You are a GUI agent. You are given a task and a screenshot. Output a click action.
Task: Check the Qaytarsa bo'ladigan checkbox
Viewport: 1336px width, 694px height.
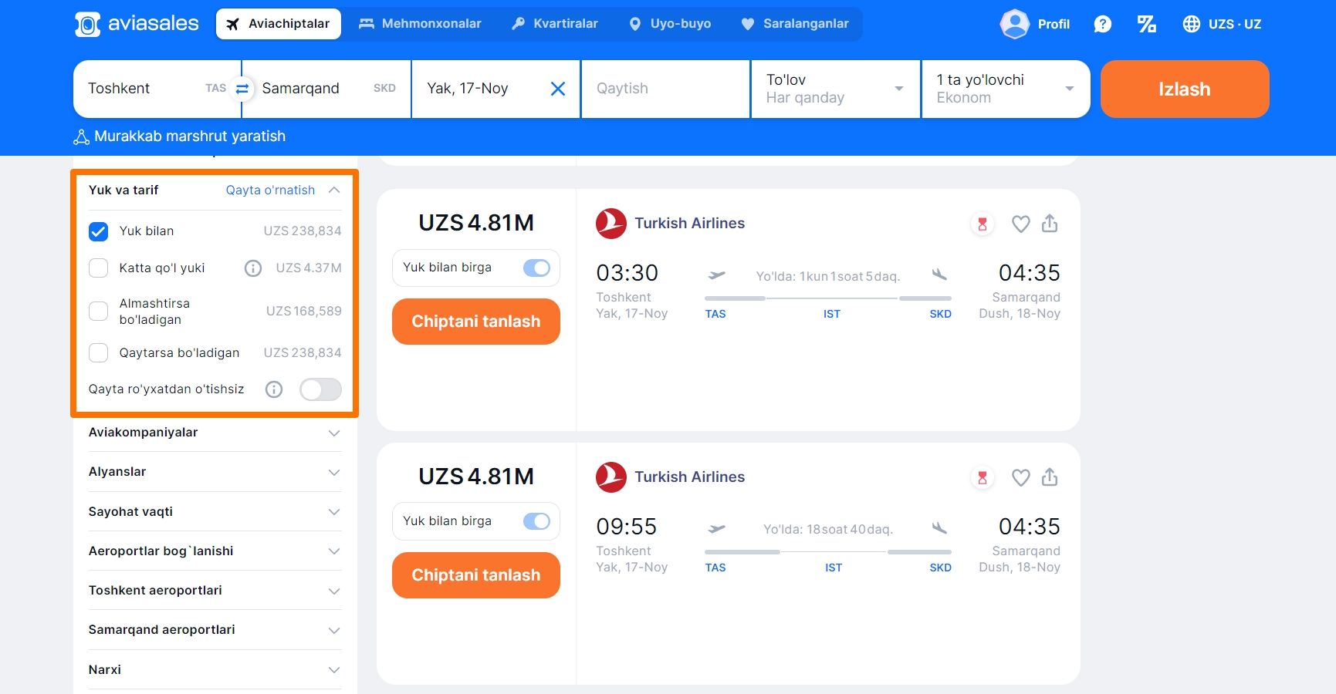pyautogui.click(x=98, y=353)
